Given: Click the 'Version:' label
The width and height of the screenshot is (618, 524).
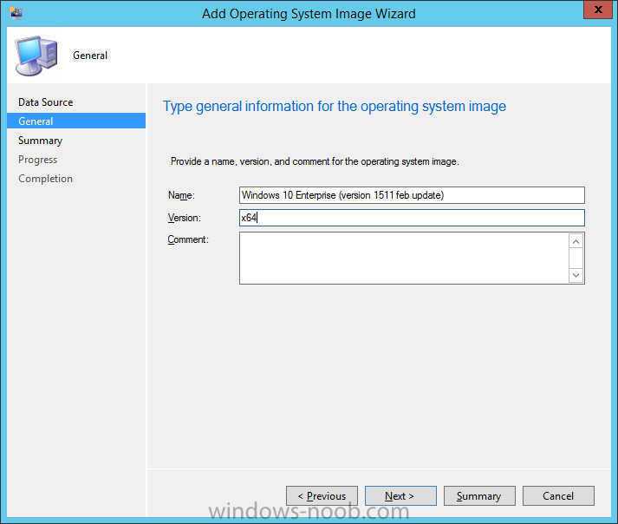Looking at the screenshot, I should [185, 218].
